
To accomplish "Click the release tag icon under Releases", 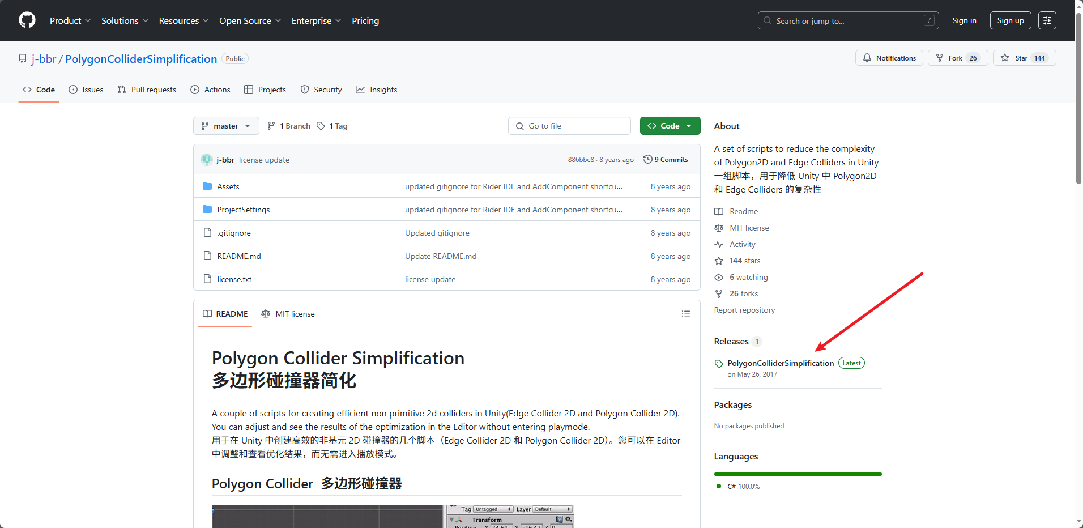I will click(x=719, y=364).
